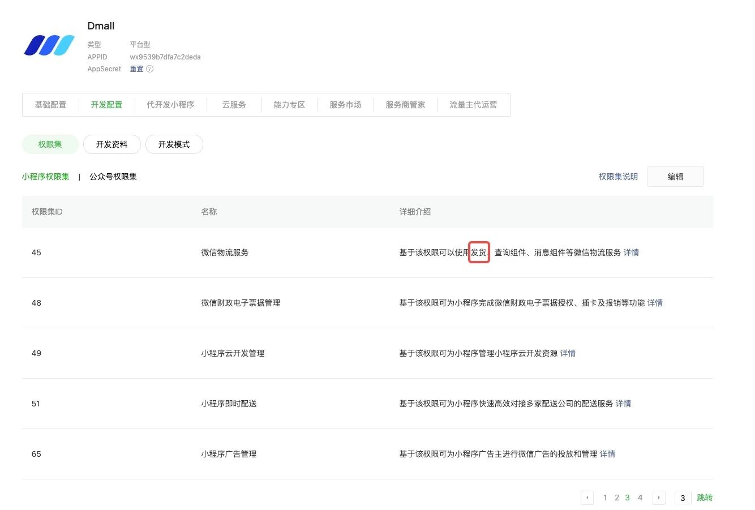Switch to 公众号权限集 list
The height and width of the screenshot is (510, 755).
point(113,177)
